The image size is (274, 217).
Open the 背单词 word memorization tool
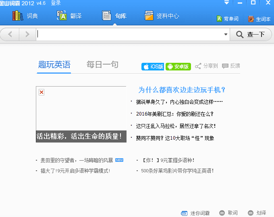pyautogui.click(x=227, y=19)
